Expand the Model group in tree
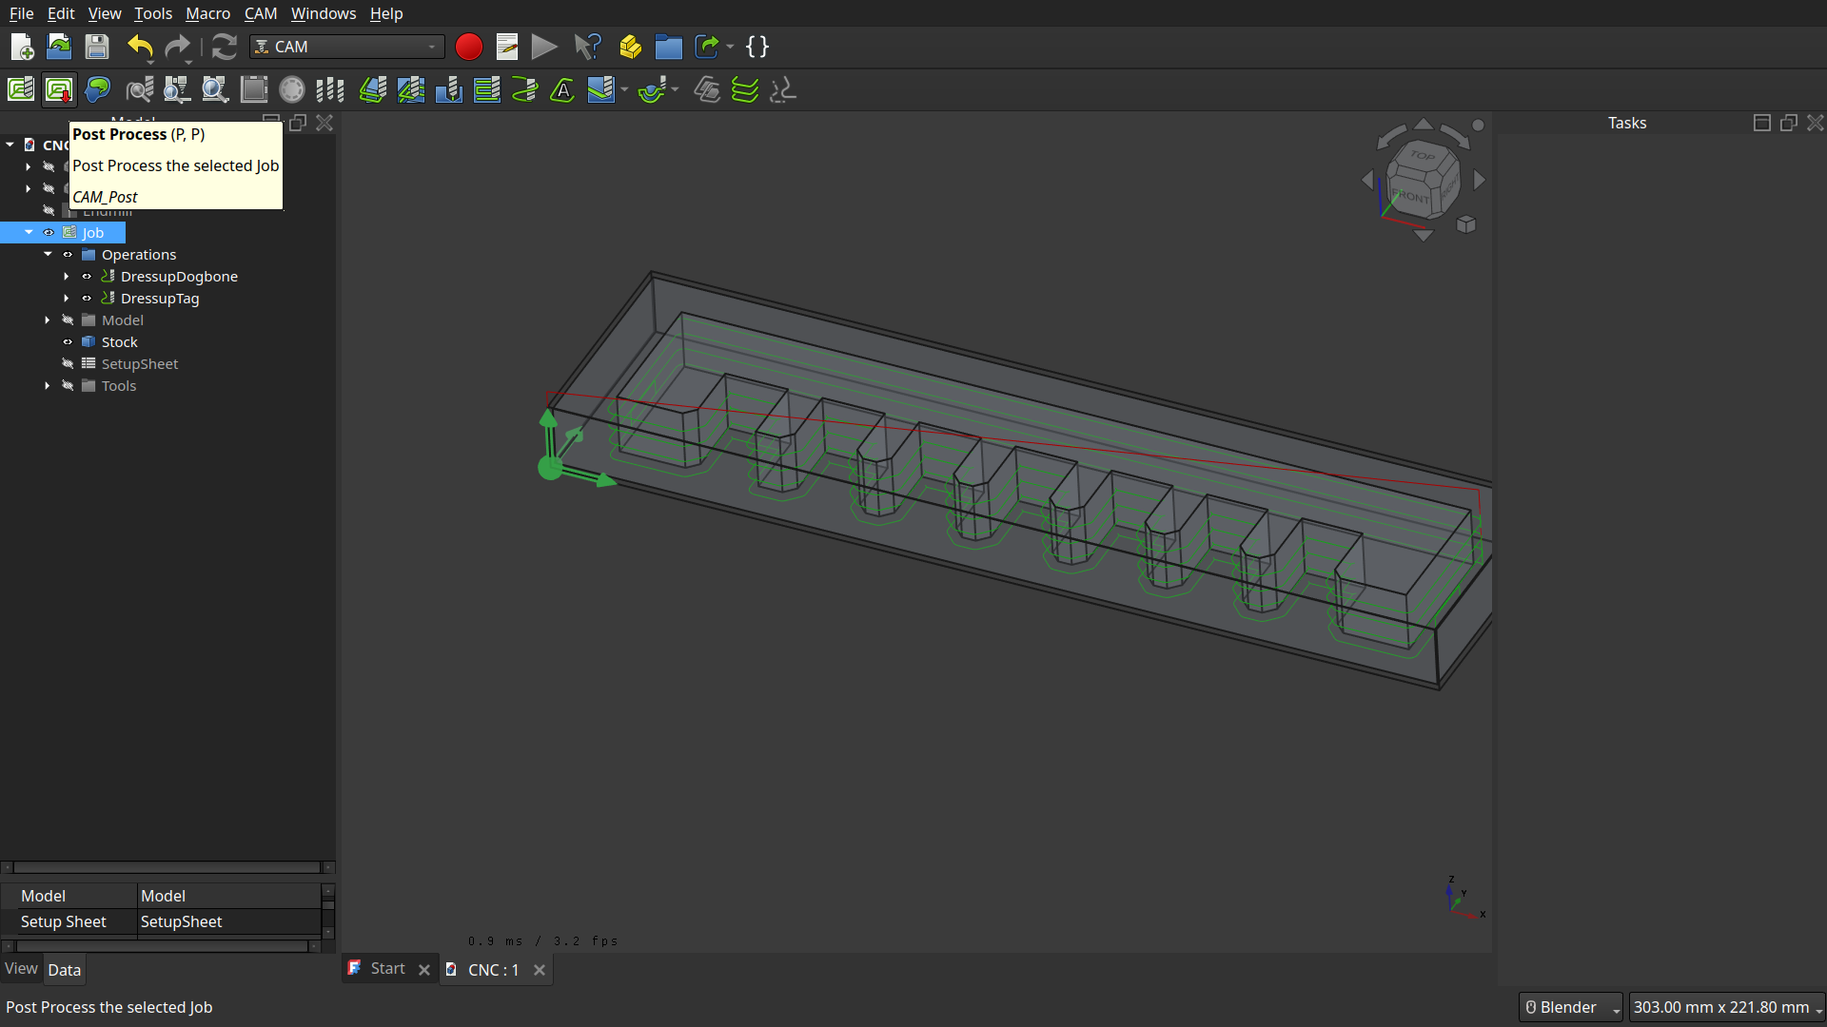Screen dimensions: 1827x1027 click(x=48, y=320)
